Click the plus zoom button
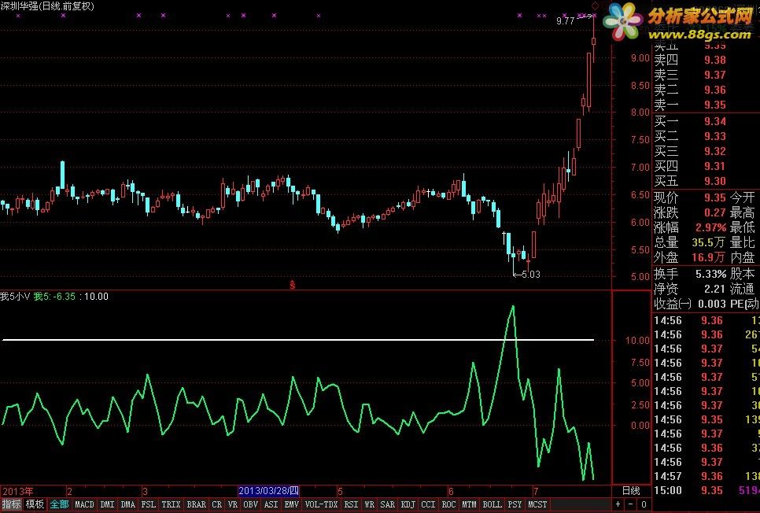 click(618, 504)
